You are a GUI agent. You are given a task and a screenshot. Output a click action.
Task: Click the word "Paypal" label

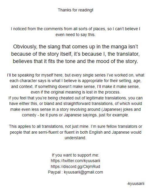tap(54, 172)
